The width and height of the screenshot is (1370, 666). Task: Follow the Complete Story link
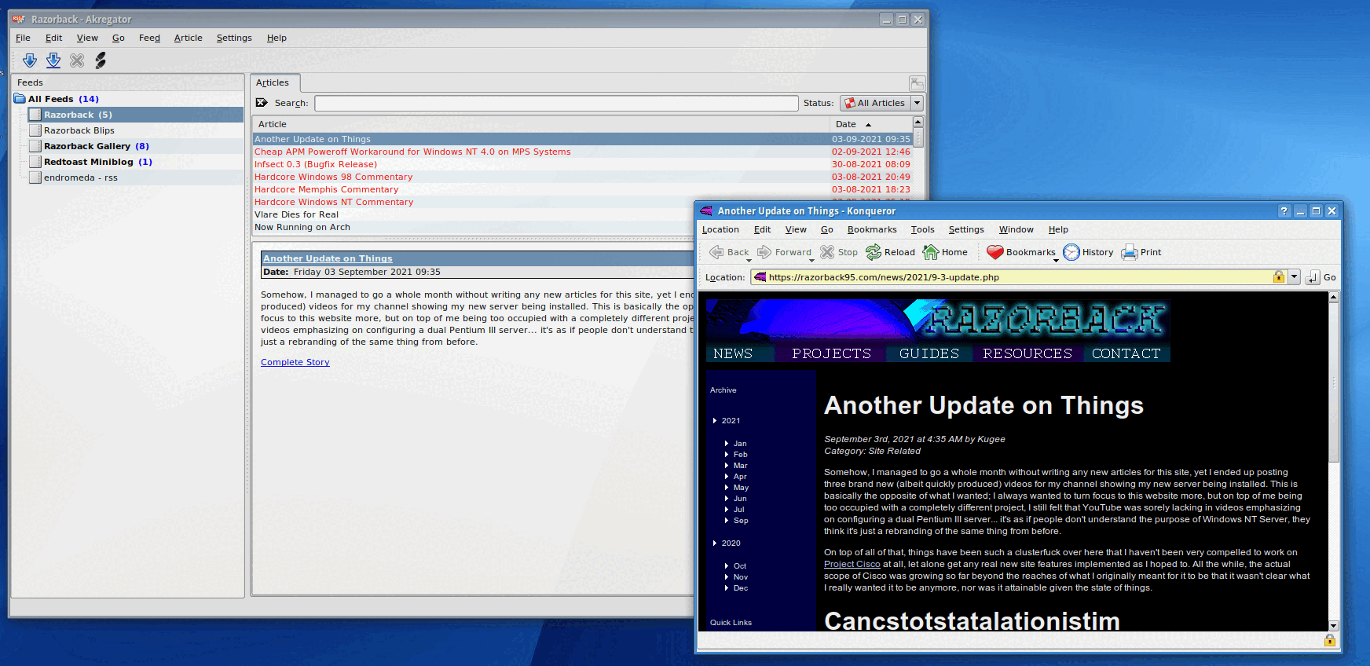coord(295,362)
